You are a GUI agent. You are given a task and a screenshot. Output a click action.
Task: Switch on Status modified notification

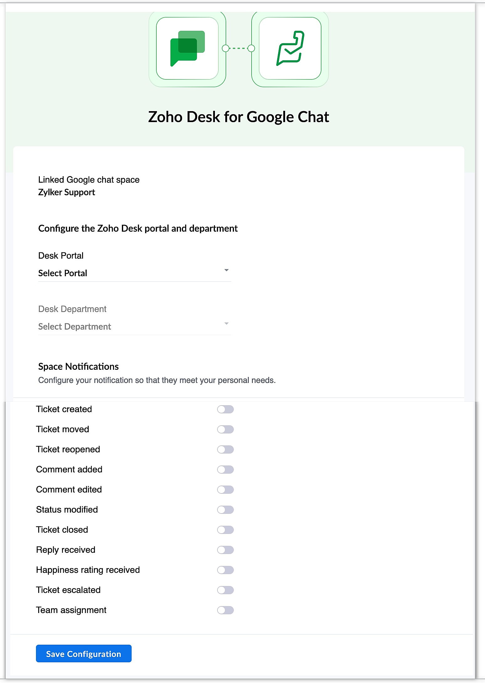pos(225,510)
